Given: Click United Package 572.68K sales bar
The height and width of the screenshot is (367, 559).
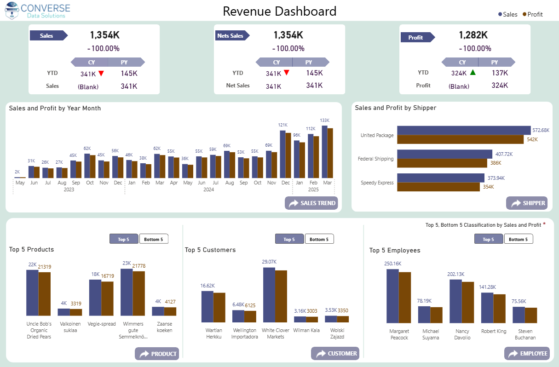Looking at the screenshot, I should (x=464, y=130).
